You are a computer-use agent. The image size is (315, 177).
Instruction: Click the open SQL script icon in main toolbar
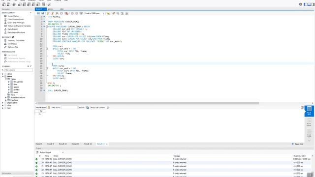tap(9, 4)
